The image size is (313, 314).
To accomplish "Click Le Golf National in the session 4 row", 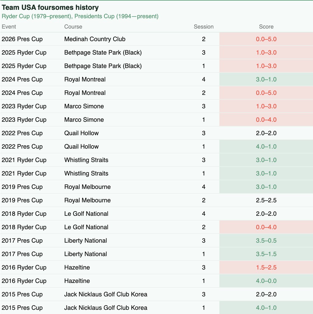I will point(86,214).
